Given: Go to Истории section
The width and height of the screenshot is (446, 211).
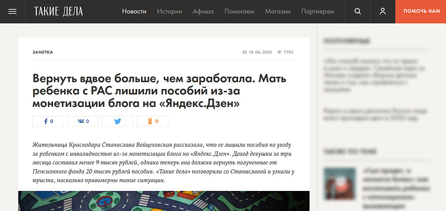Looking at the screenshot, I should [169, 12].
